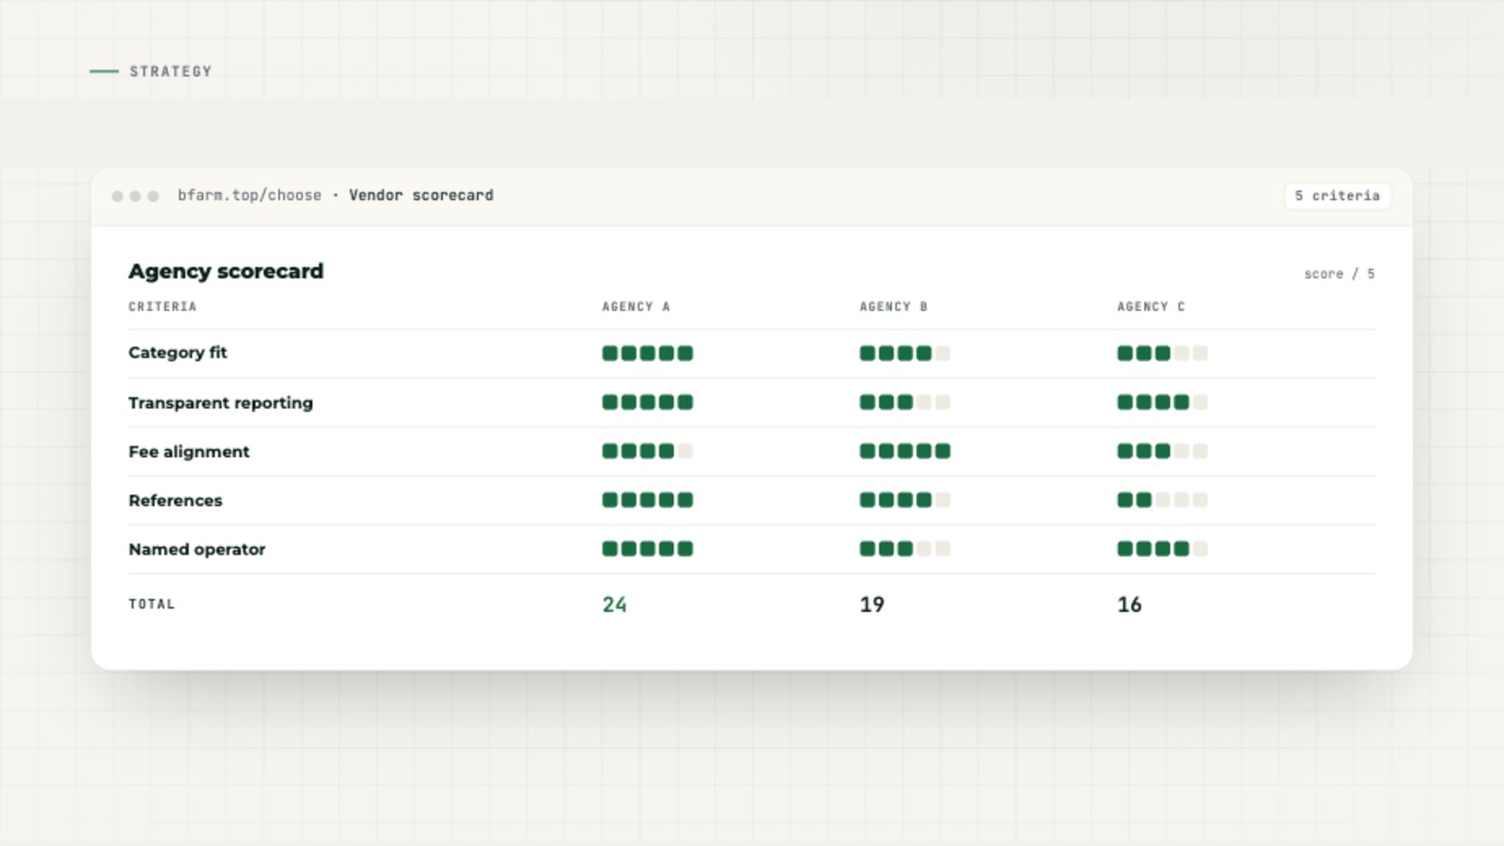Click Agency B score dots for Transparent reporting

pyautogui.click(x=905, y=402)
